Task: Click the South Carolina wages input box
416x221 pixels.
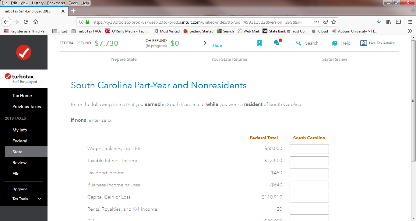Action: (309, 149)
